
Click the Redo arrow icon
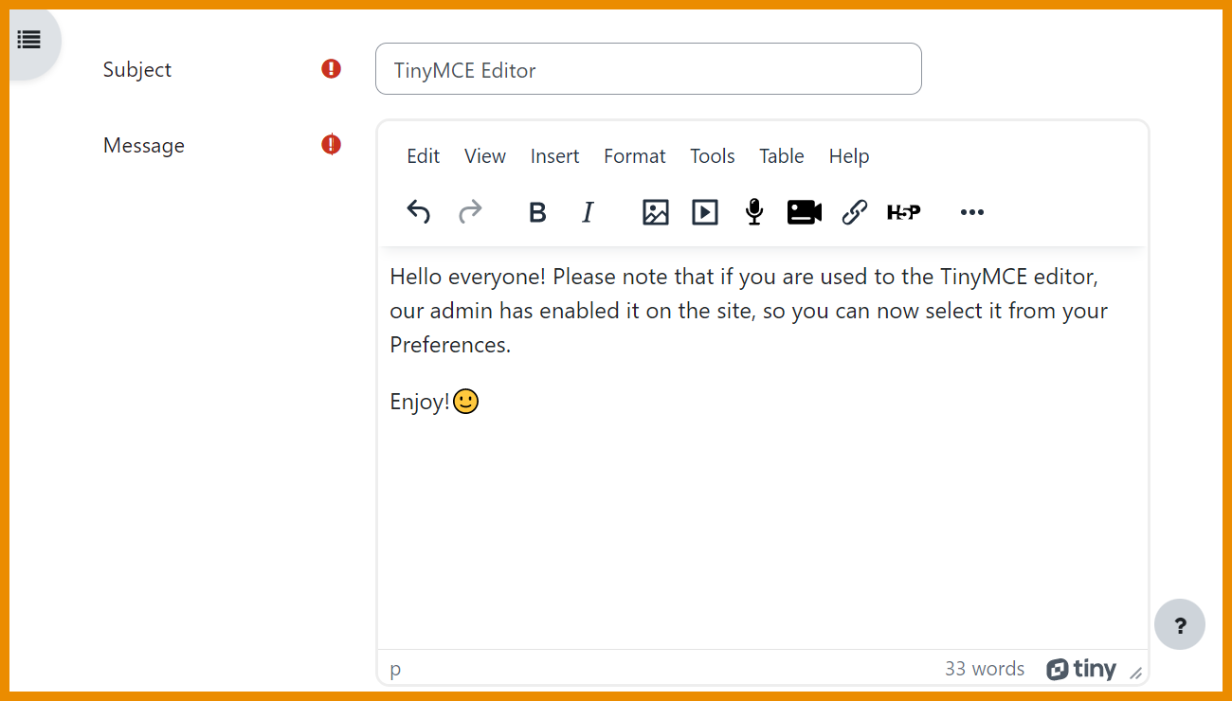(x=470, y=212)
